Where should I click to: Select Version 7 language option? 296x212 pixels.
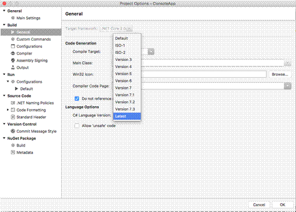click(x=127, y=88)
